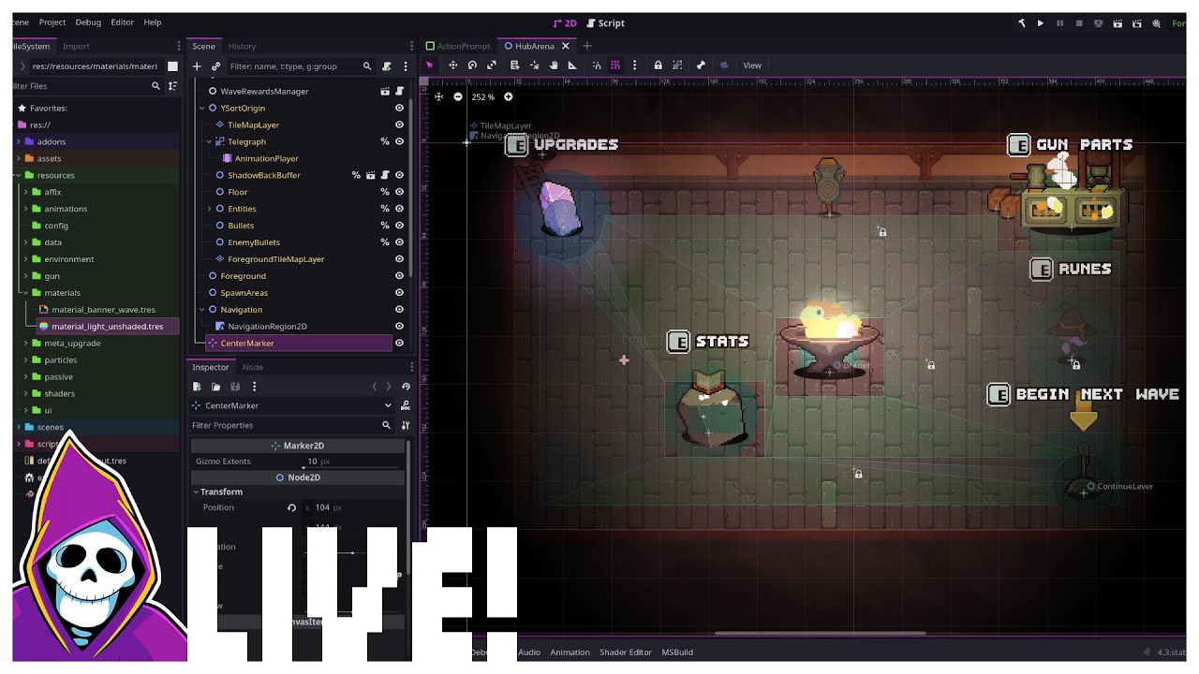Zoom in the viewport with plus button
Image resolution: width=1199 pixels, height=674 pixels.
(508, 97)
